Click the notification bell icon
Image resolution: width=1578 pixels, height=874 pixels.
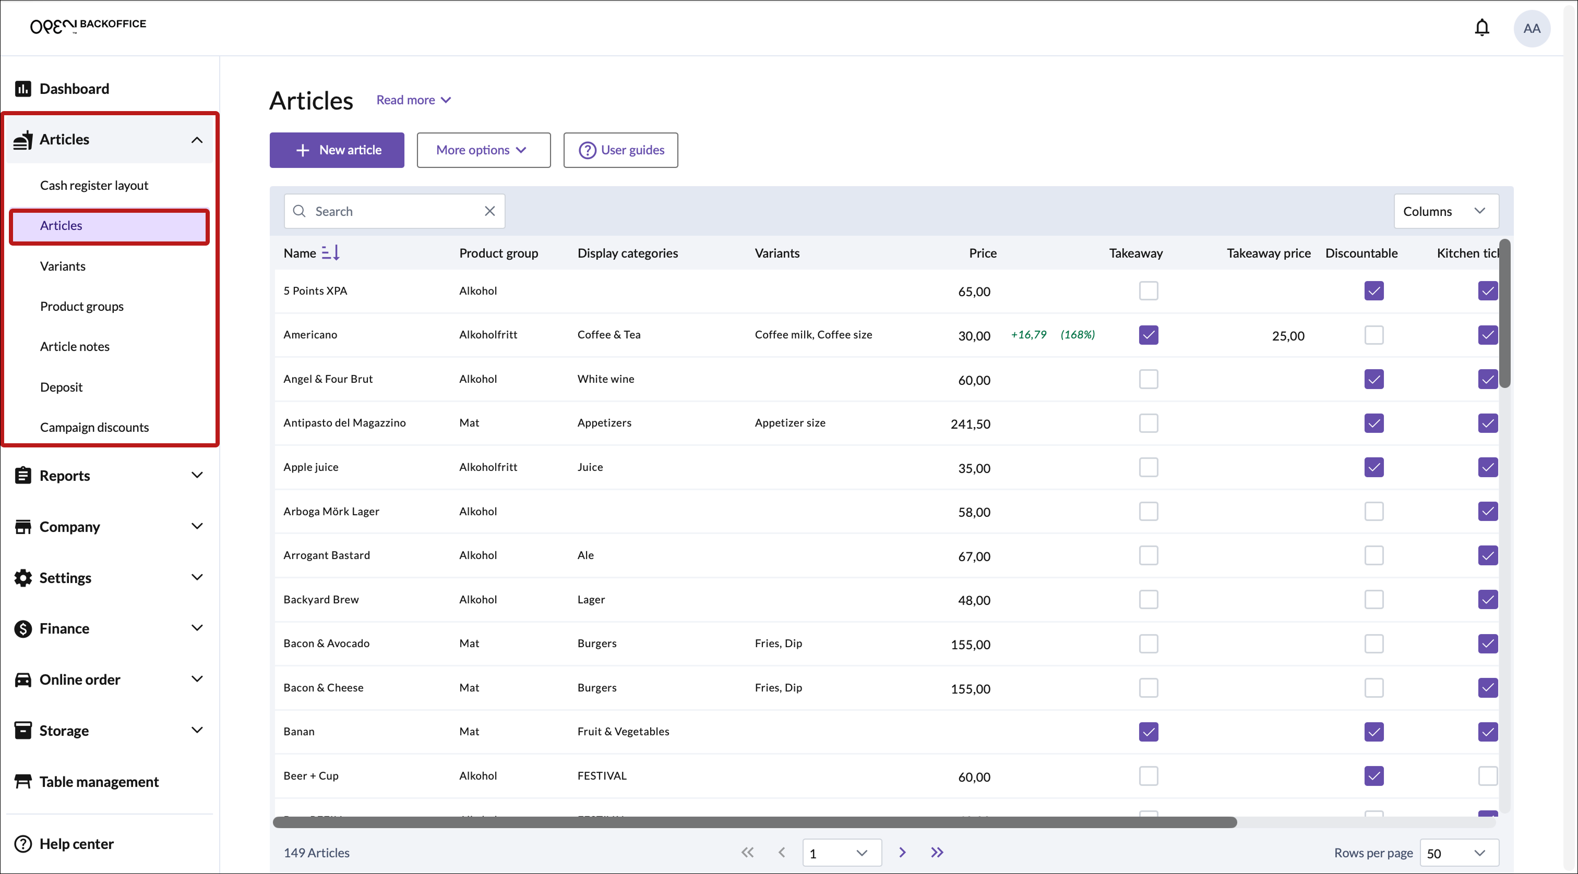1481,28
